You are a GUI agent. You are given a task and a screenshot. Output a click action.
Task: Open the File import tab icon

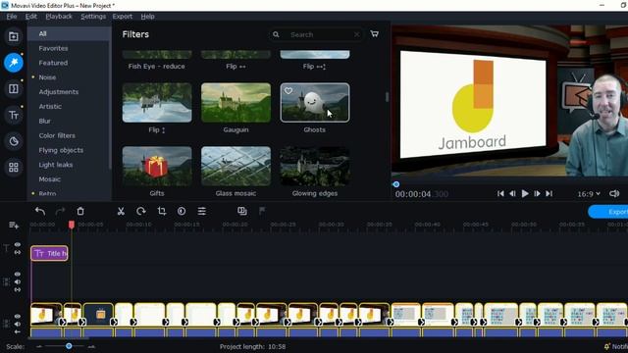point(13,36)
